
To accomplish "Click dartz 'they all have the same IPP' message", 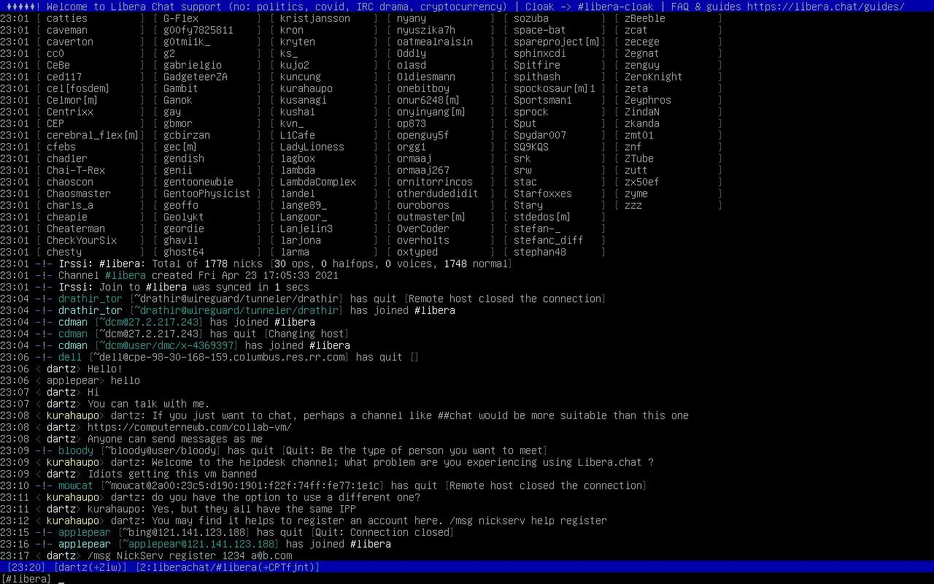I will tap(178, 509).
